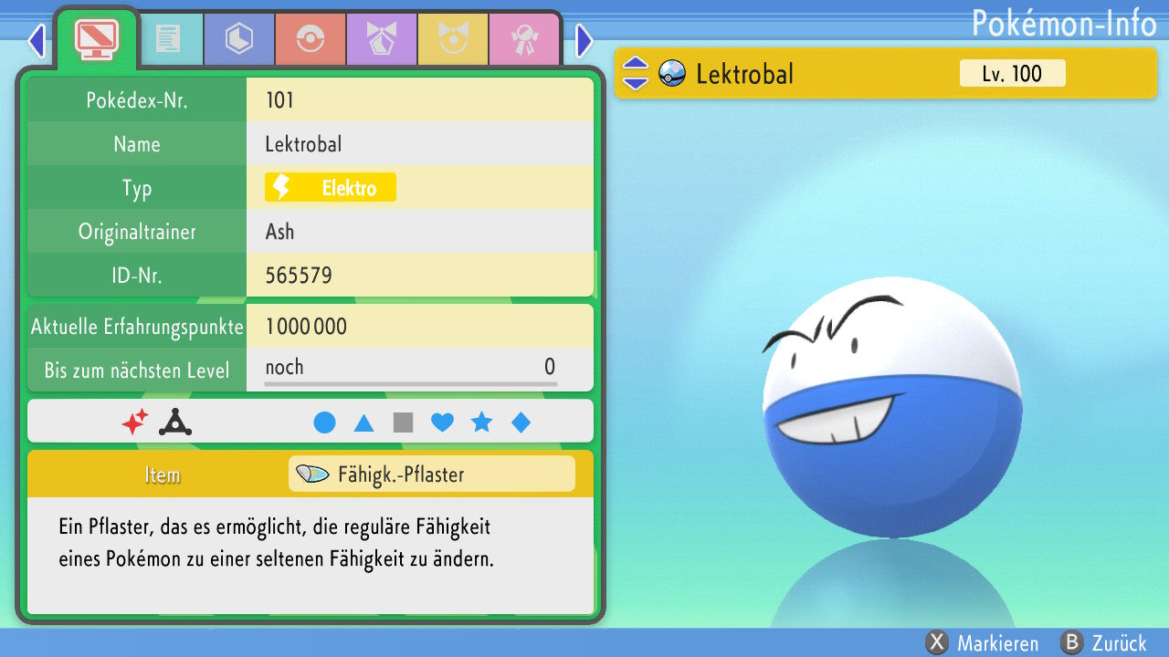Screen dimensions: 1169x657
Task: Open the pink ribbons medal tab
Action: (x=523, y=39)
